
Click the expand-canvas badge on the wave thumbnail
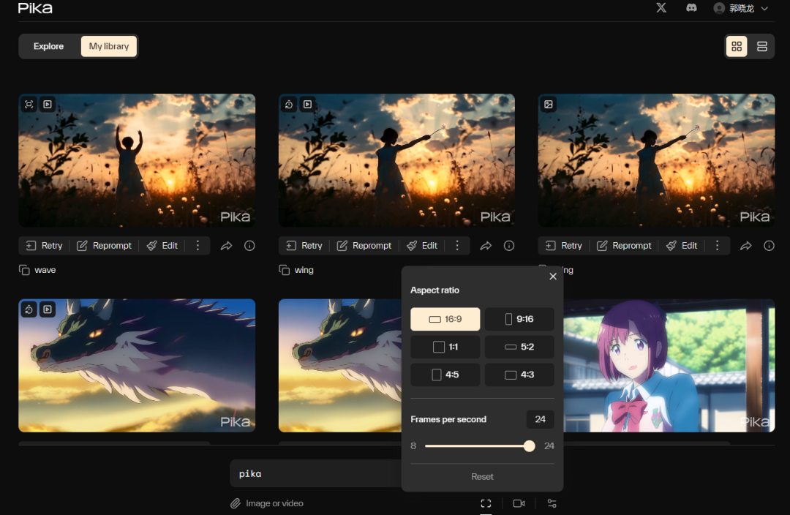[29, 105]
